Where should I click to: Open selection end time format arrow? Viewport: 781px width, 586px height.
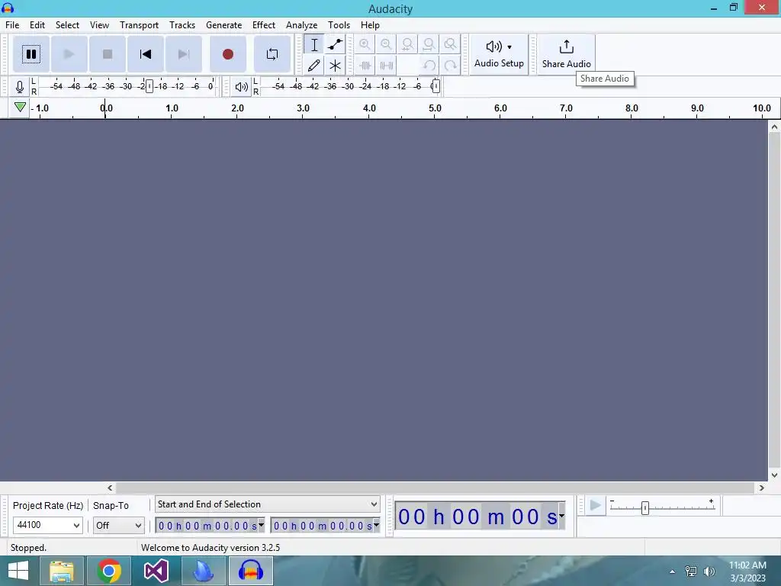click(377, 525)
